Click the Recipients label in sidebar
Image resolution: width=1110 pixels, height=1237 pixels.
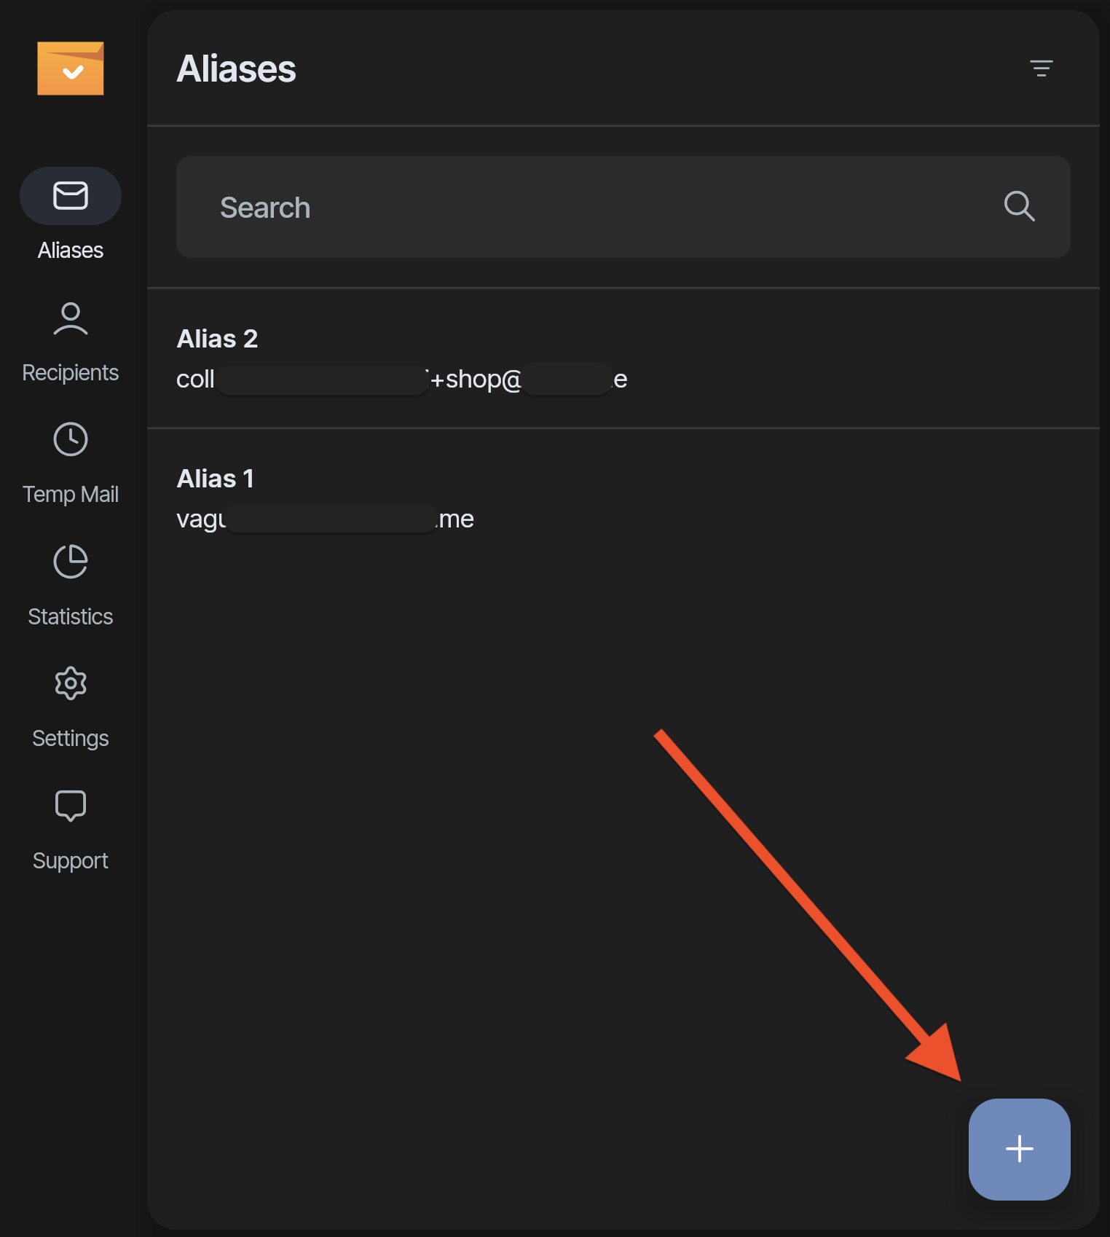tap(71, 372)
